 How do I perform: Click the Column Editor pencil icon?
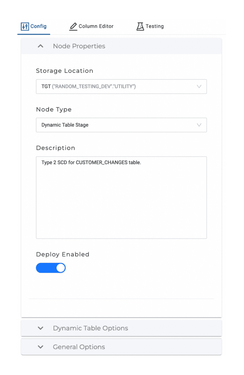point(73,26)
